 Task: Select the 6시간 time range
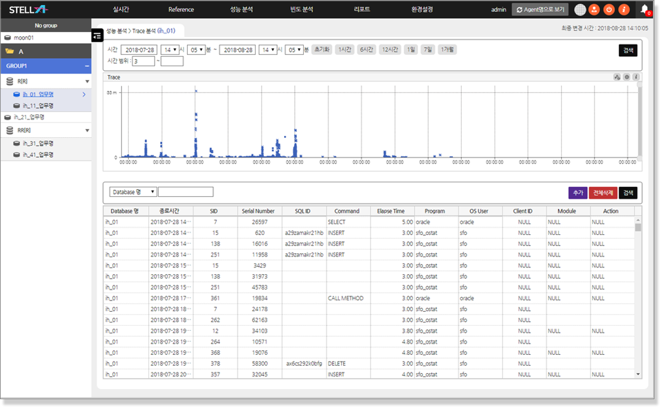coord(366,50)
